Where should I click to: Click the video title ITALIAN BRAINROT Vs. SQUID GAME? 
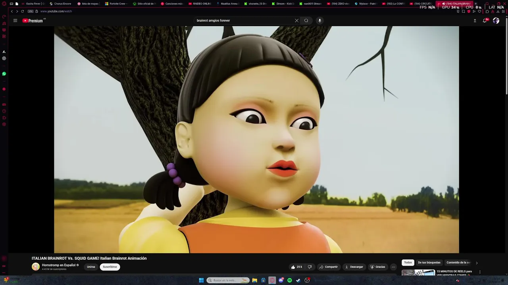click(x=89, y=258)
